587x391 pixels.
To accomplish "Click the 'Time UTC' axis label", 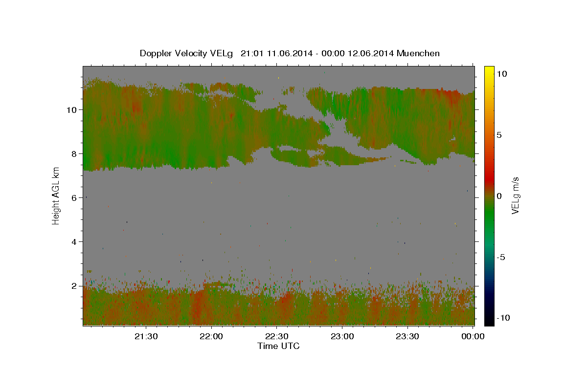I will (x=278, y=346).
